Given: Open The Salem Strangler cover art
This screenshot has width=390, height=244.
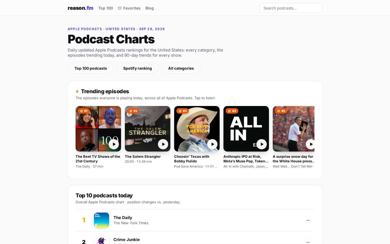Looking at the screenshot, I should coord(148,129).
